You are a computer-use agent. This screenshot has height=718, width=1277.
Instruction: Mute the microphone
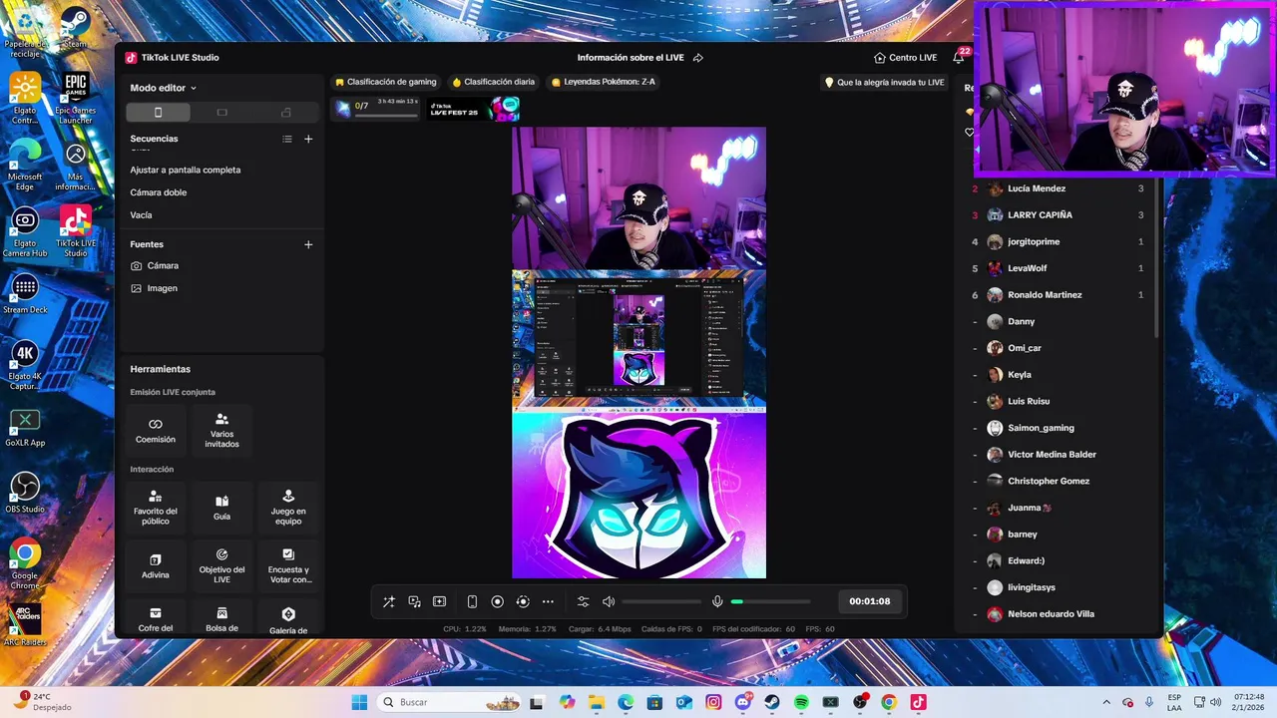[x=716, y=601]
